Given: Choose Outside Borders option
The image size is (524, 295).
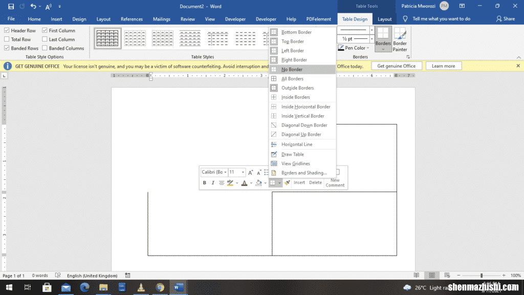Looking at the screenshot, I should coord(302,88).
